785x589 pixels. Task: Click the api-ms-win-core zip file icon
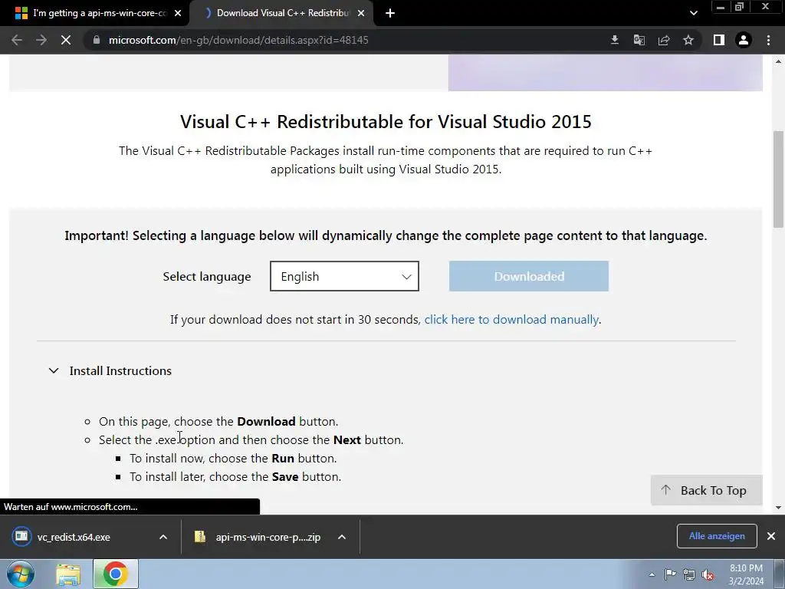tap(200, 537)
